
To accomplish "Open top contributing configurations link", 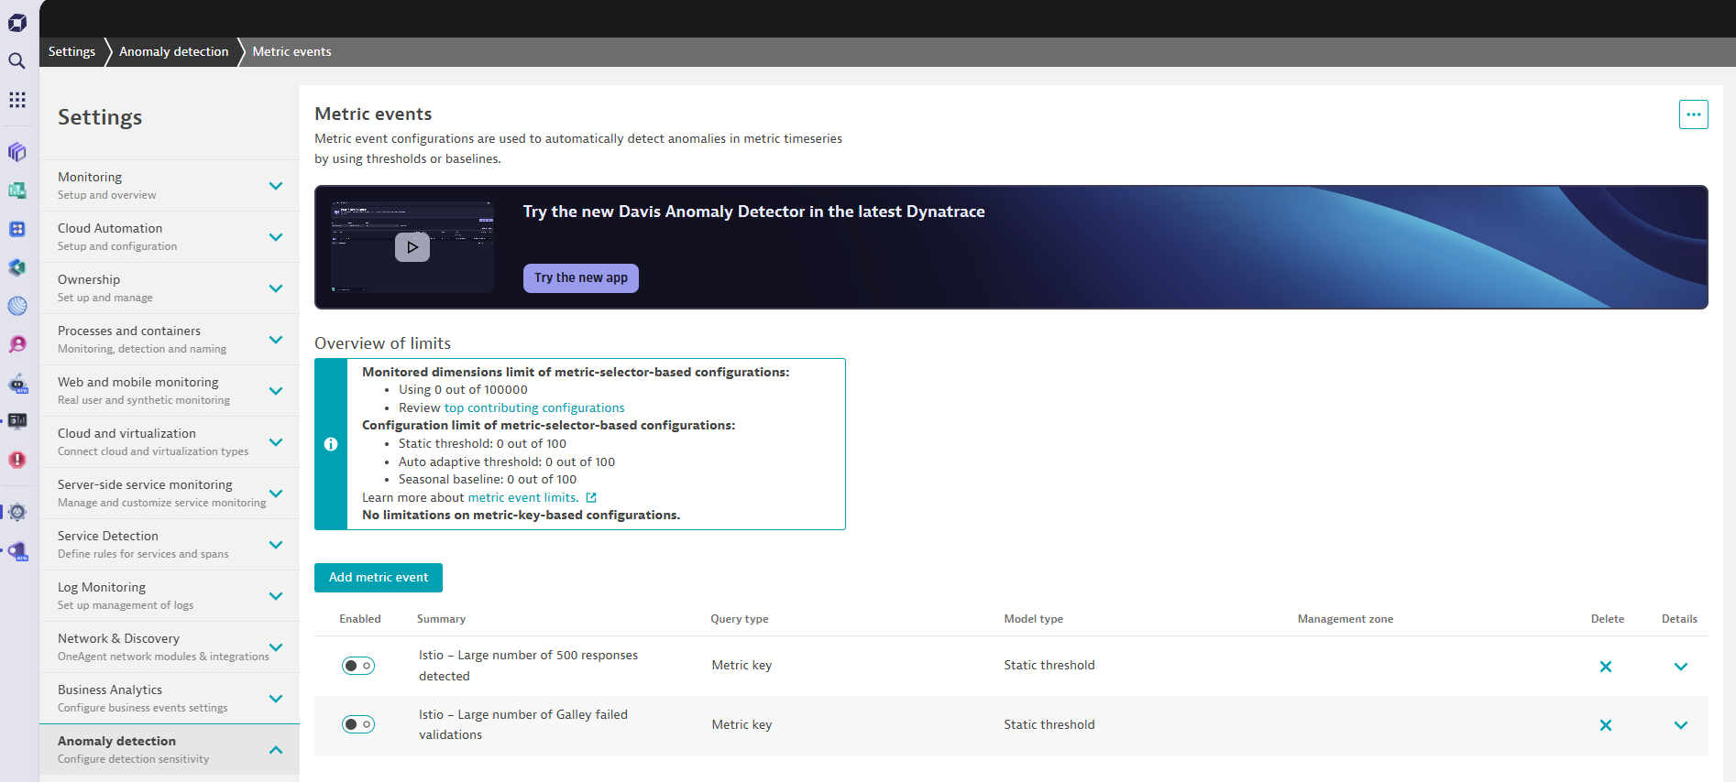I will tap(534, 408).
